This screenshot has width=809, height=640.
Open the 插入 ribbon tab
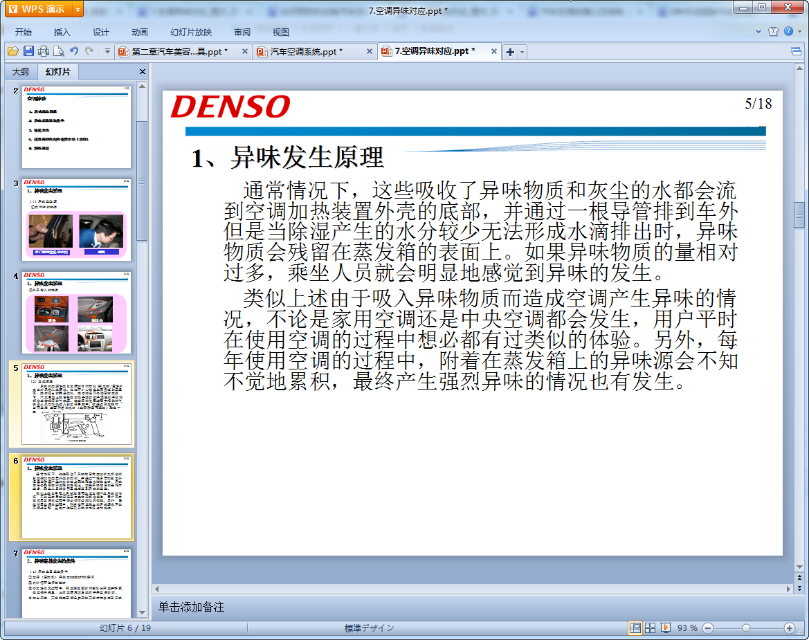(62, 32)
